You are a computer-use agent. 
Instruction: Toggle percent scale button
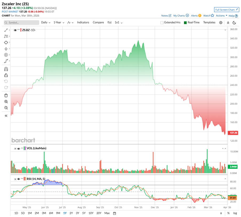[x=228, y=213]
